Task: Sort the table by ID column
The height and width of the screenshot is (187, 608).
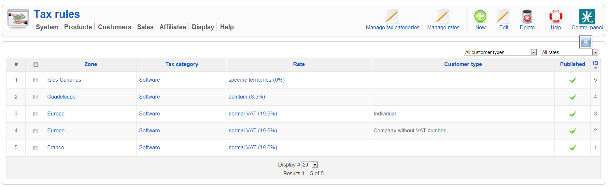Action: [x=595, y=64]
